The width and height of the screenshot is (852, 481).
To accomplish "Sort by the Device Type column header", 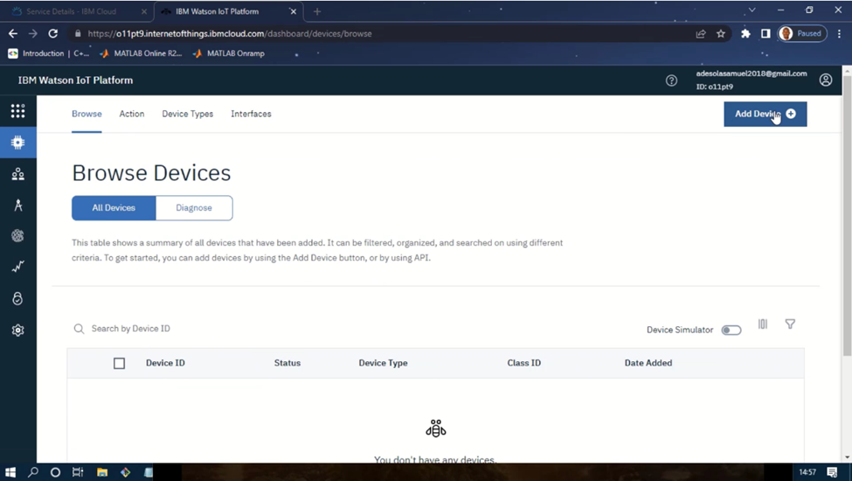I will 383,363.
